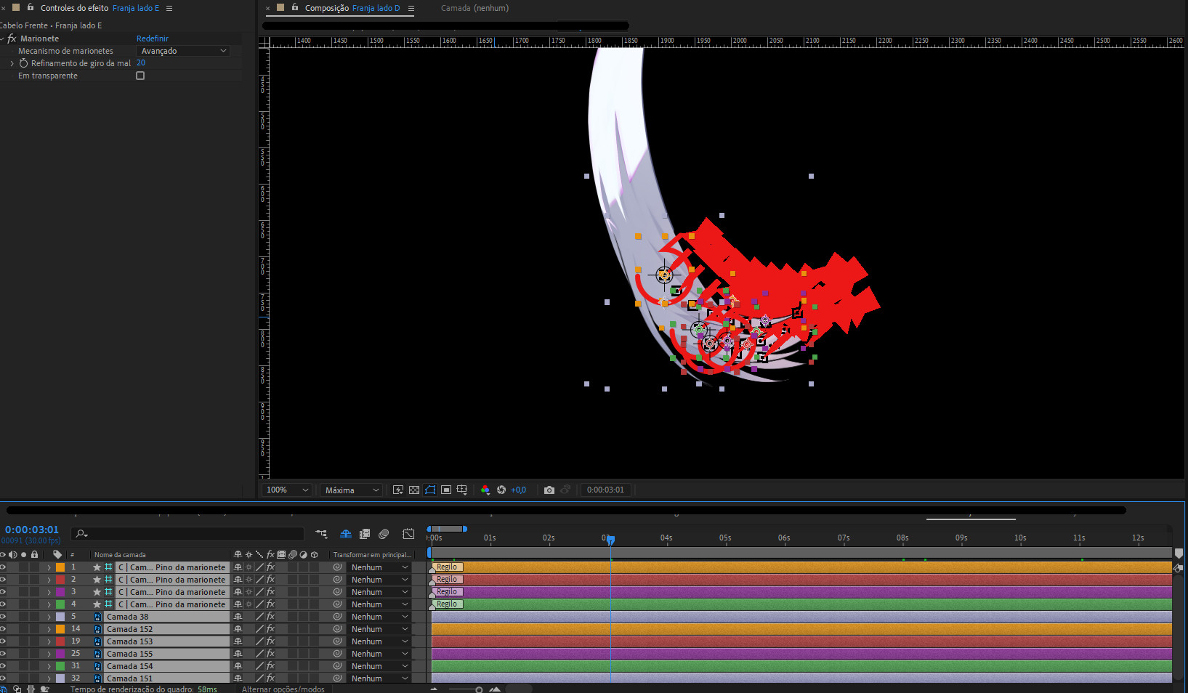
Task: Toggle frame blending for all layers icon
Action: click(365, 534)
